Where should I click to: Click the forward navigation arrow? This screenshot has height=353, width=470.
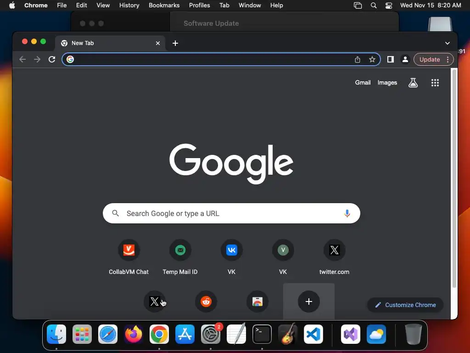tap(37, 59)
